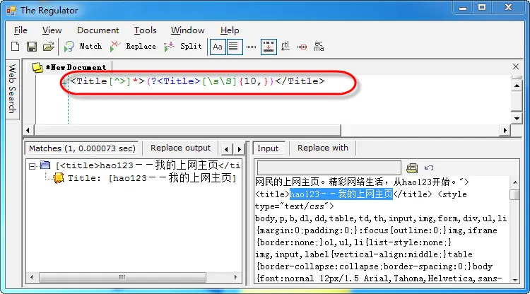This screenshot has width=530, height=294.
Task: Maximize The Regulator window
Action: click(x=482, y=8)
